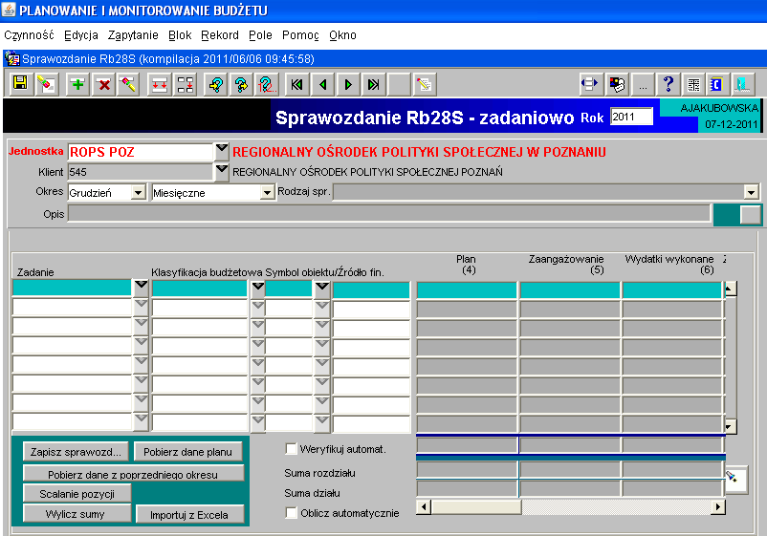This screenshot has width=767, height=536.
Task: Click Pobierz dane z poprzedniego okresu
Action: [x=133, y=474]
